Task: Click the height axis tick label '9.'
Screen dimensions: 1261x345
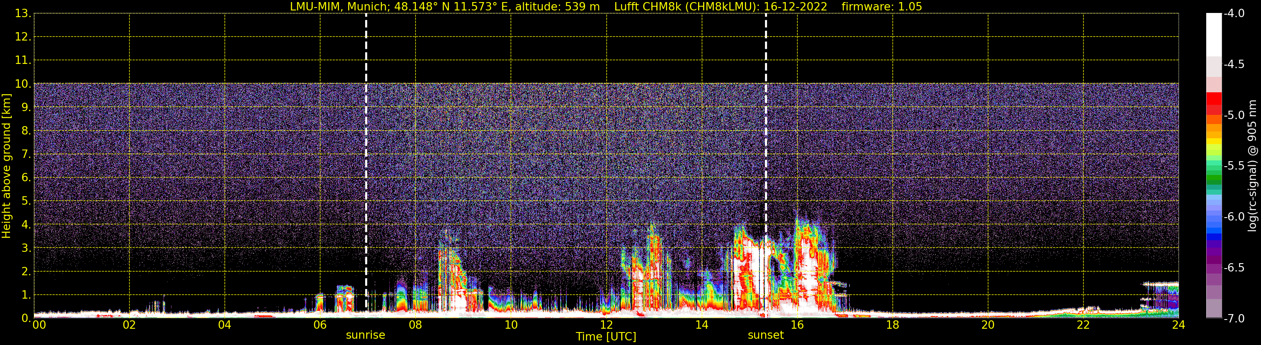Action: click(x=26, y=107)
